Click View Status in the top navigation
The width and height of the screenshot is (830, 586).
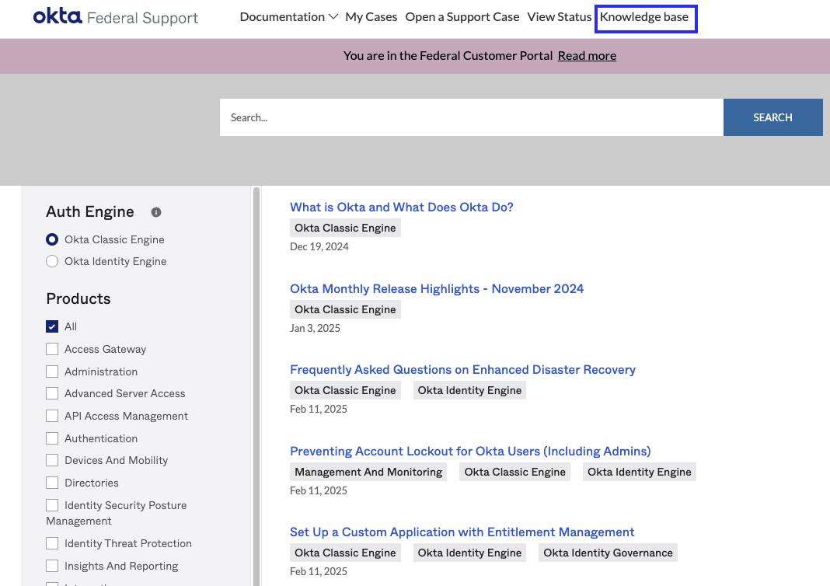click(x=559, y=16)
